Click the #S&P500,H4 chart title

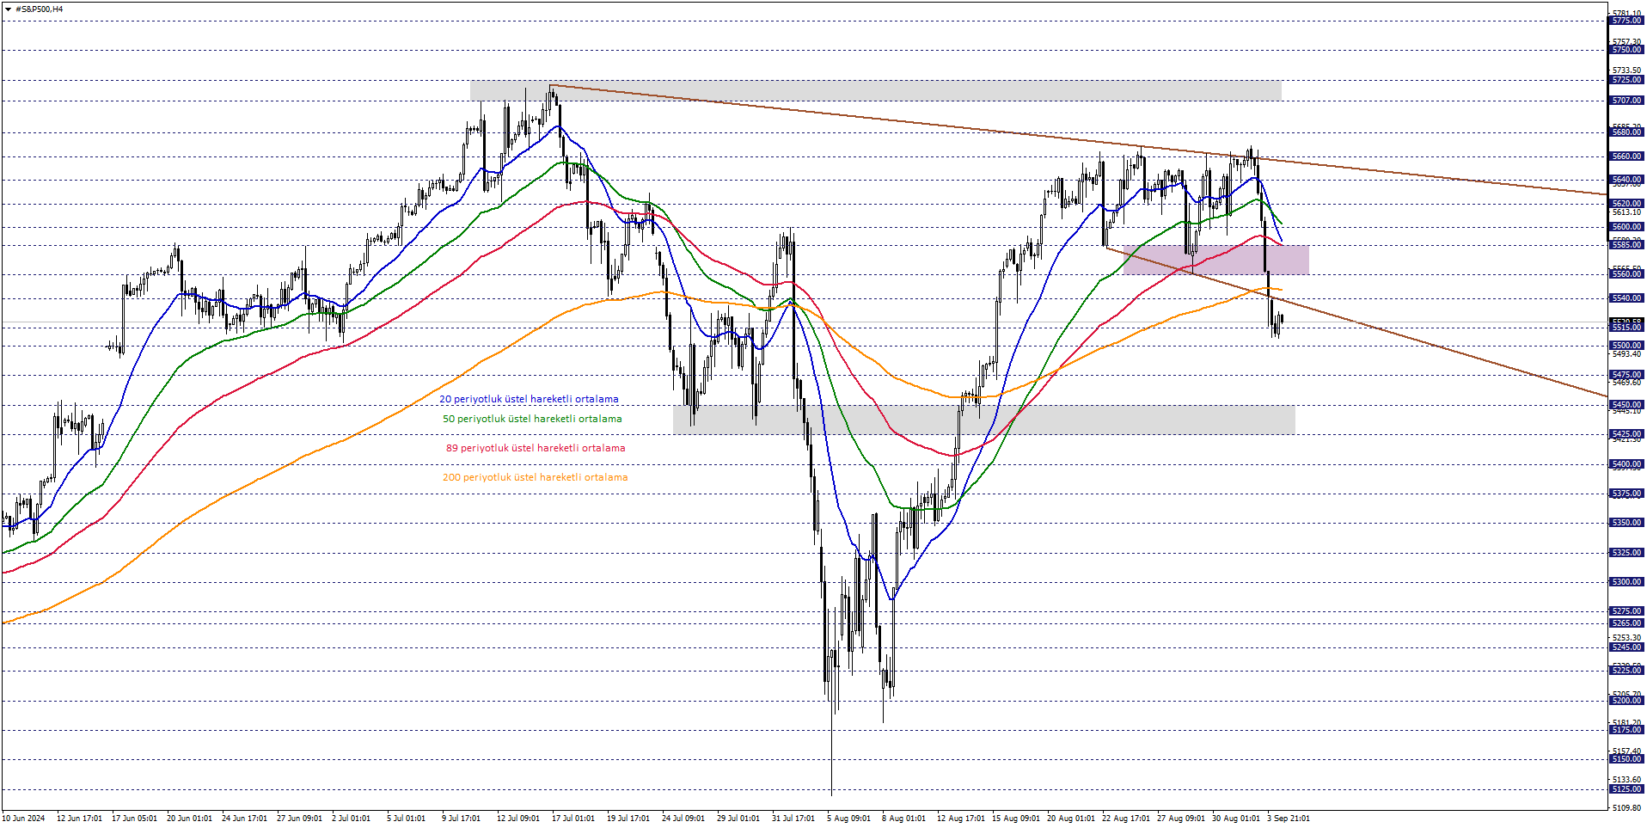pos(39,9)
